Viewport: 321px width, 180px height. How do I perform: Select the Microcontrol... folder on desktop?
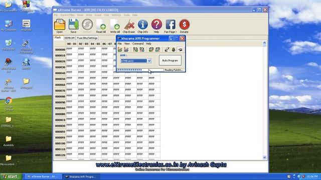[x=9, y=160]
